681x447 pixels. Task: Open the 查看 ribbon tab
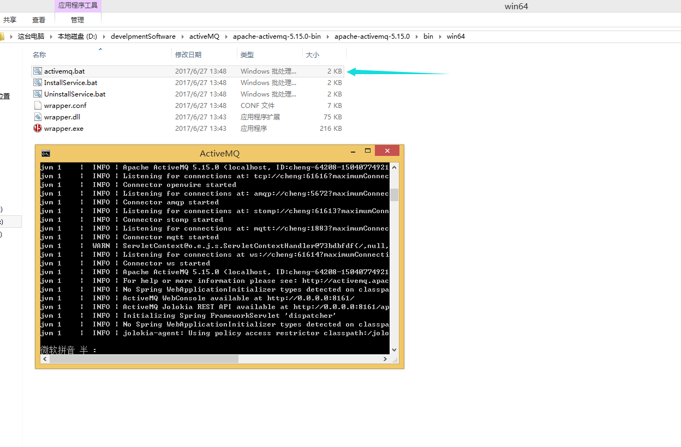[x=39, y=20]
